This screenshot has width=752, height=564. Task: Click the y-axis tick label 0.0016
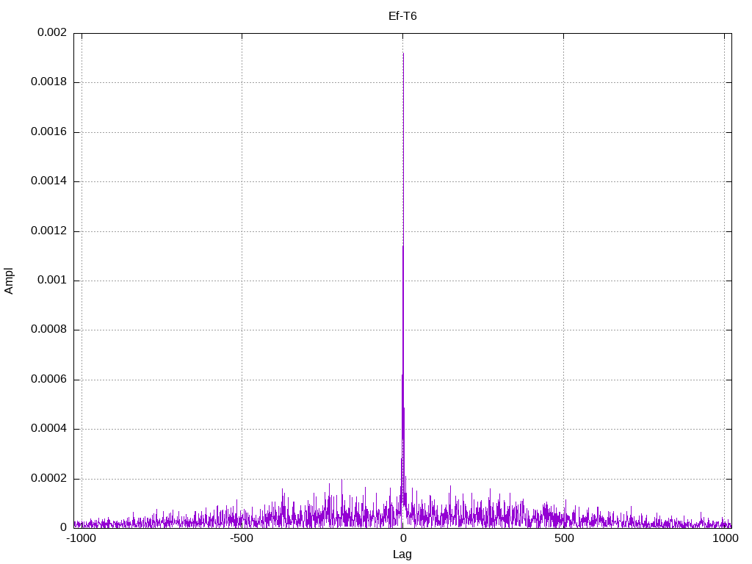48,132
